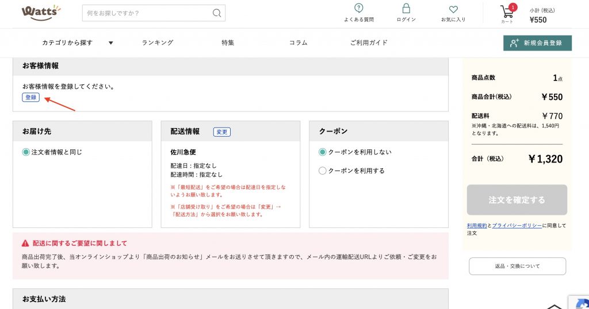Click the 登録 button for customer info
The image size is (589, 309).
point(30,98)
